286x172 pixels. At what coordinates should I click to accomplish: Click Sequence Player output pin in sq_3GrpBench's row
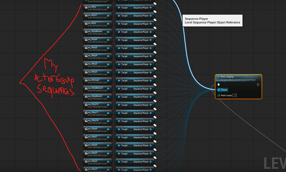tap(150, 32)
